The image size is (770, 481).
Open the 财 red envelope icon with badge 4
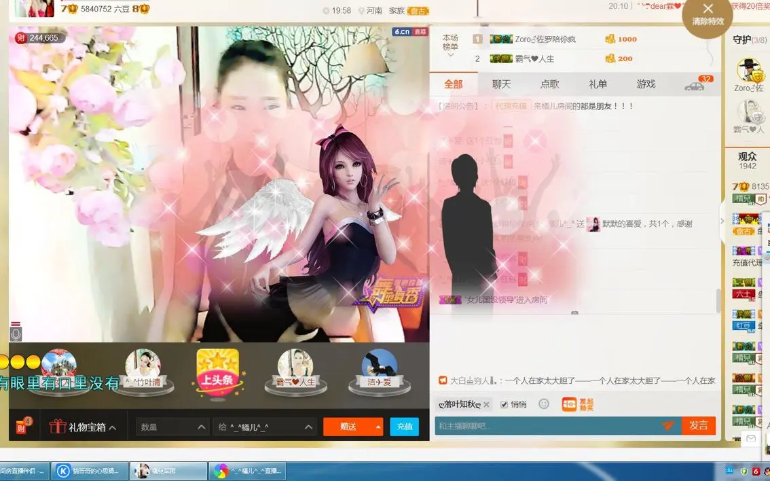coord(22,425)
